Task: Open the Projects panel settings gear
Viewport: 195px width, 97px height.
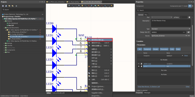Action: [x=16, y=6]
